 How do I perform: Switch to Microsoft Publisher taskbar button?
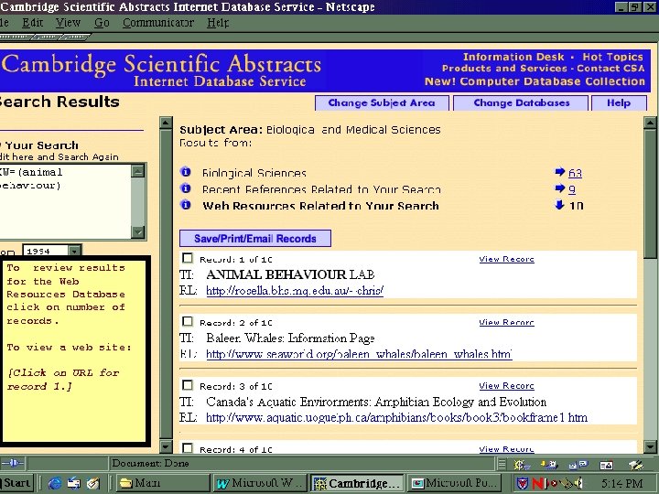[456, 483]
